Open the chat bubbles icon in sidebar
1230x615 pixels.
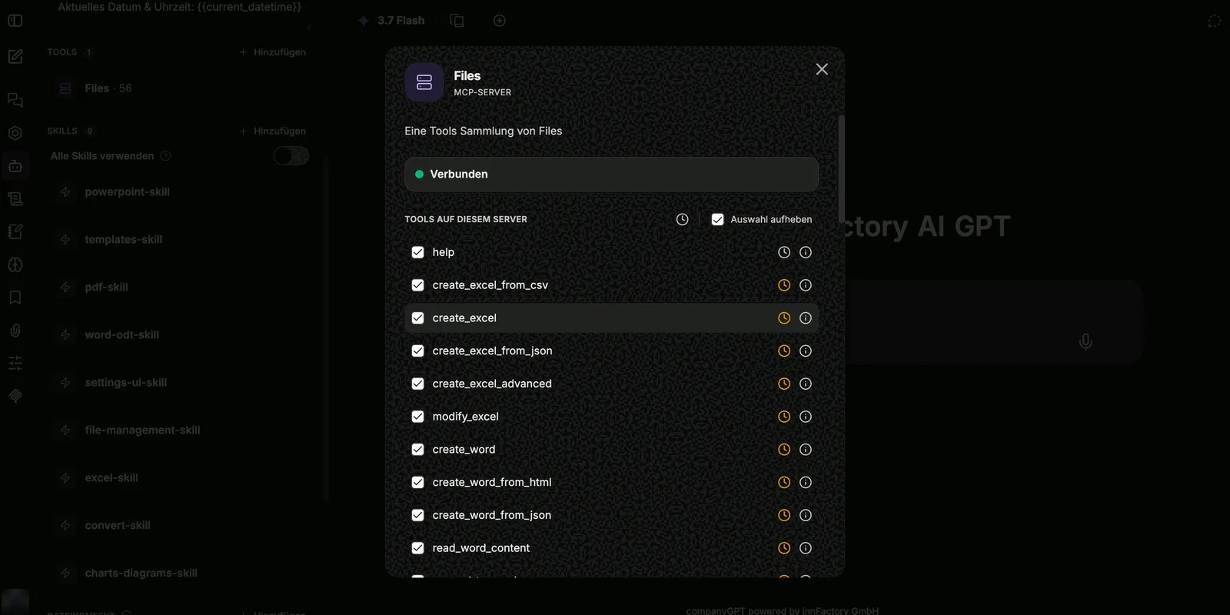[x=15, y=101]
